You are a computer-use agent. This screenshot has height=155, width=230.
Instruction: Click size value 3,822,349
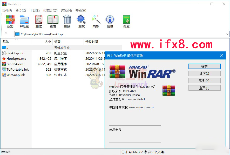[x=44, y=64]
